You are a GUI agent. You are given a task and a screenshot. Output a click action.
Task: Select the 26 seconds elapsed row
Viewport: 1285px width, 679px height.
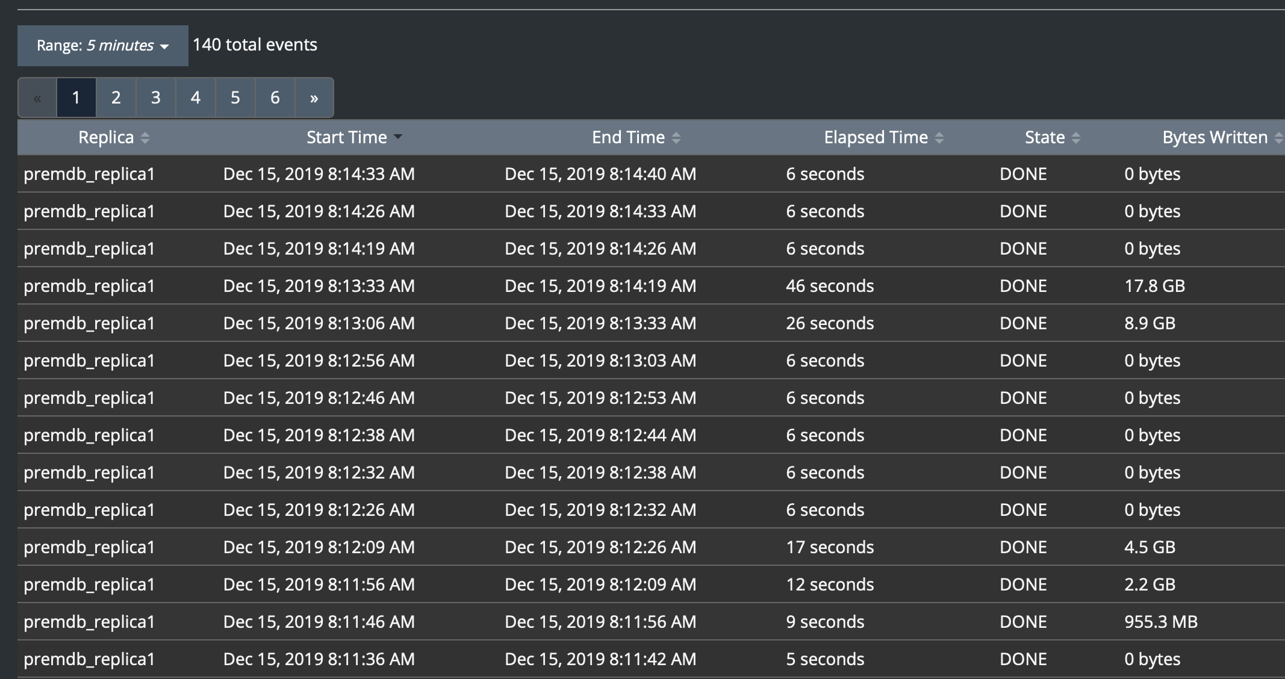pos(830,323)
